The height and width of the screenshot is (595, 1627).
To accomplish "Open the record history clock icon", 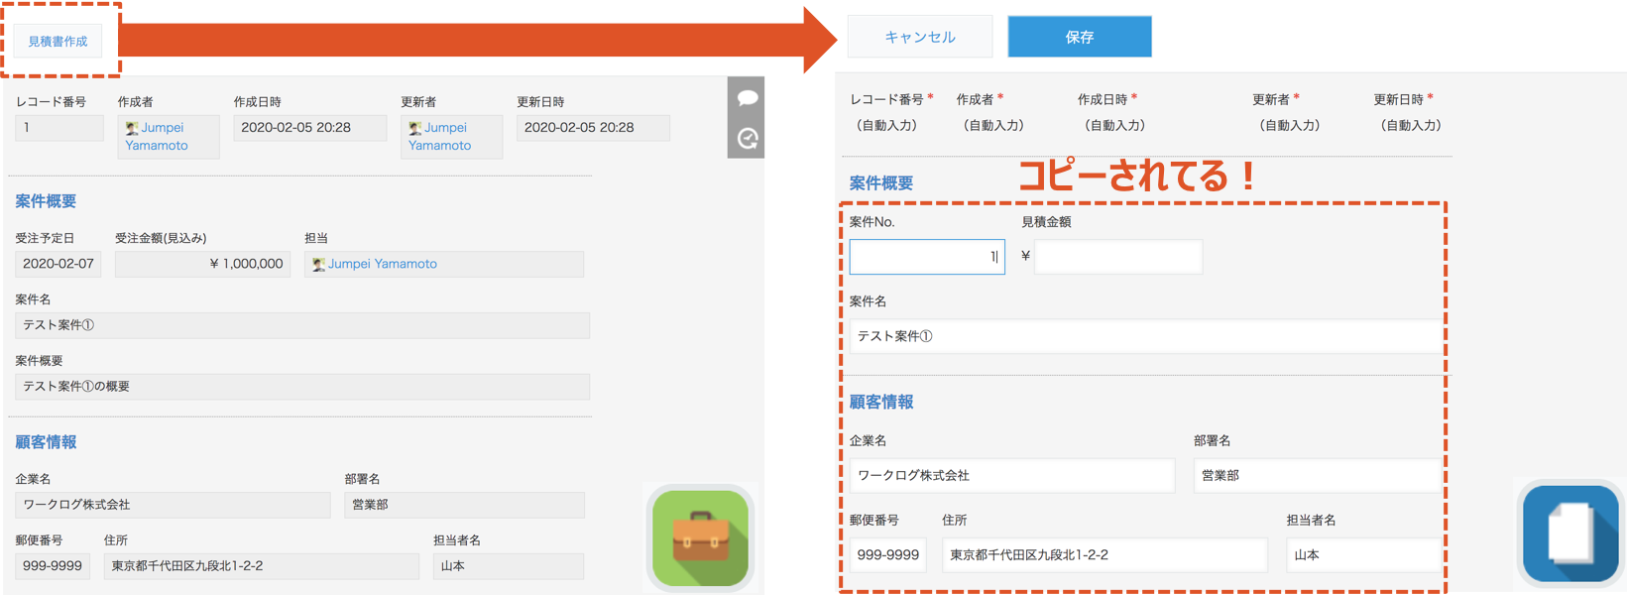I will pyautogui.click(x=748, y=139).
